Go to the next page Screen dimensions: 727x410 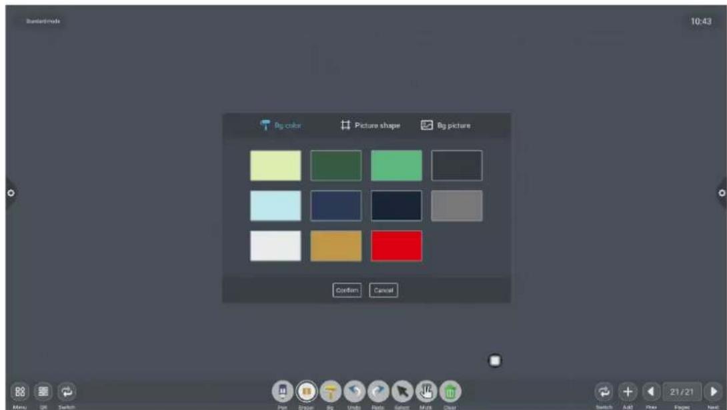tap(713, 392)
